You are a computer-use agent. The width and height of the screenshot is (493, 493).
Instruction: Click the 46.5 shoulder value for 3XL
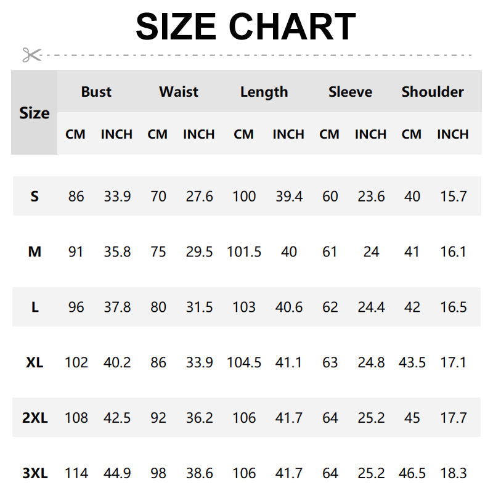pyautogui.click(x=412, y=473)
